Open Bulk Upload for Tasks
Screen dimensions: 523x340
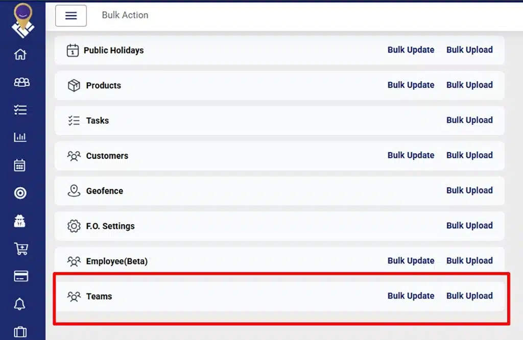click(469, 120)
